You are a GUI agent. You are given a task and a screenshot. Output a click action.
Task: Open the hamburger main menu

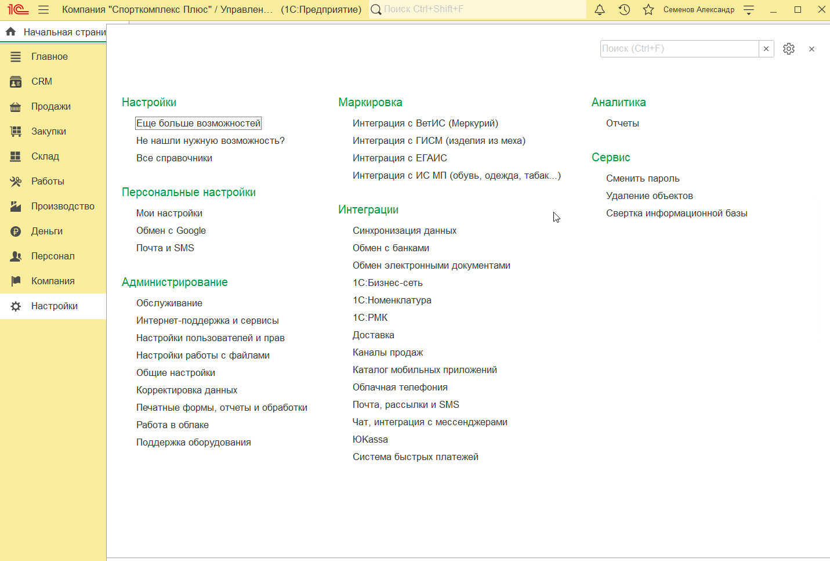44,9
